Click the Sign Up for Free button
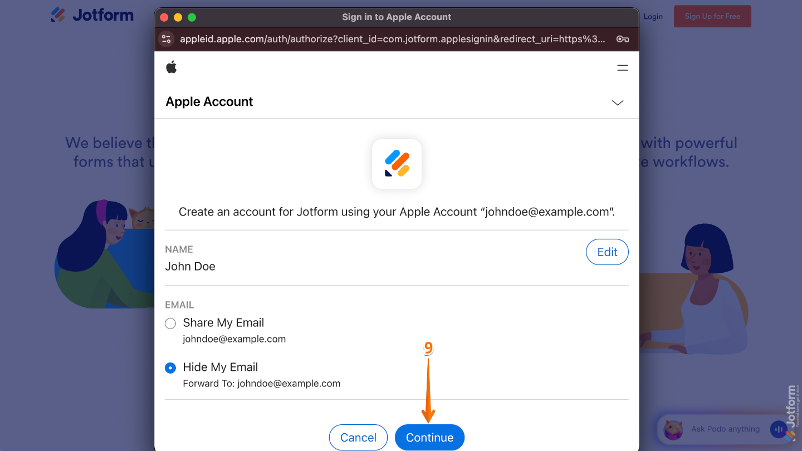This screenshot has height=451, width=802. click(x=712, y=16)
